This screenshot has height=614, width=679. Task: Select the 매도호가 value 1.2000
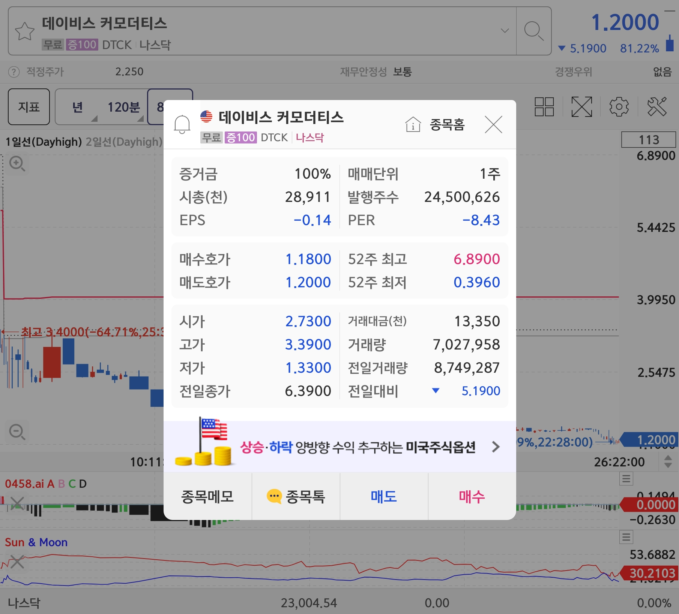[308, 282]
